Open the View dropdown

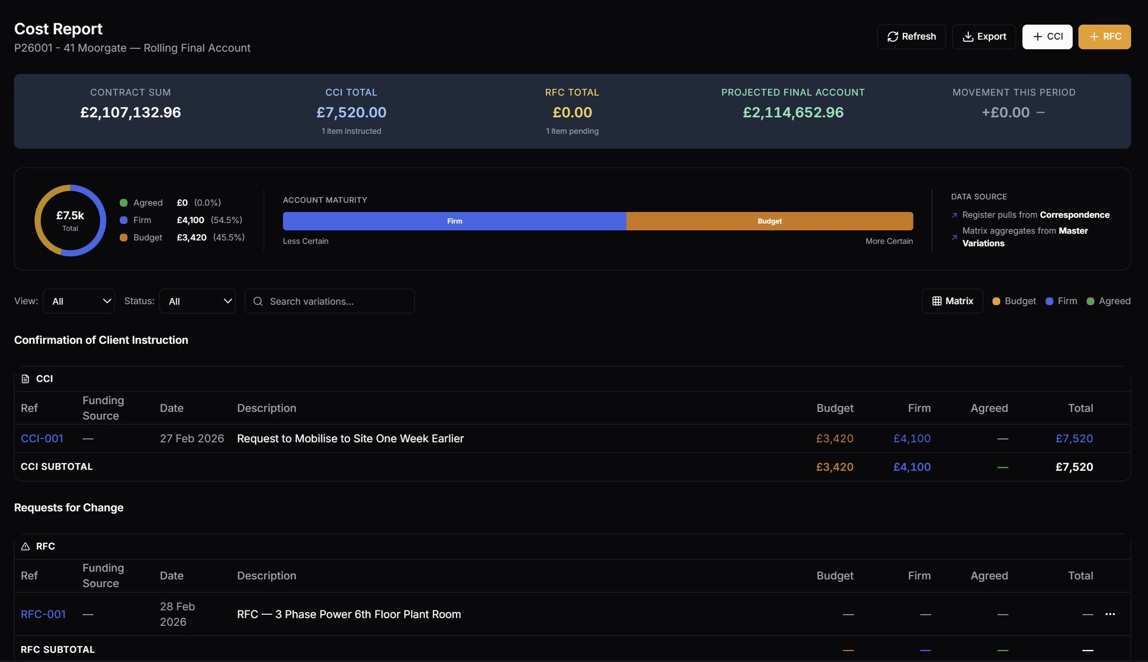tap(79, 300)
